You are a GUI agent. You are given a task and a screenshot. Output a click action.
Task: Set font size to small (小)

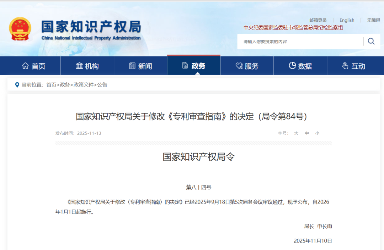click(x=317, y=133)
